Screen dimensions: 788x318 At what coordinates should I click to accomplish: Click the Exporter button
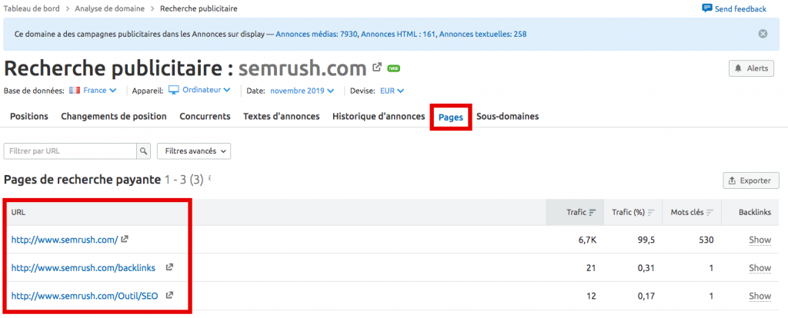[751, 181]
